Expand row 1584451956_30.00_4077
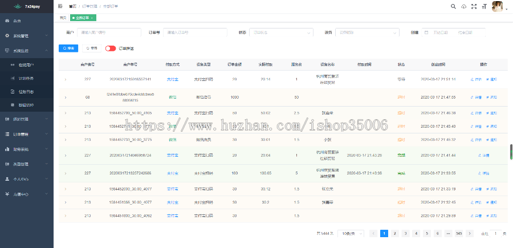Image resolution: width=513 pixels, height=248 pixels. tap(66, 202)
